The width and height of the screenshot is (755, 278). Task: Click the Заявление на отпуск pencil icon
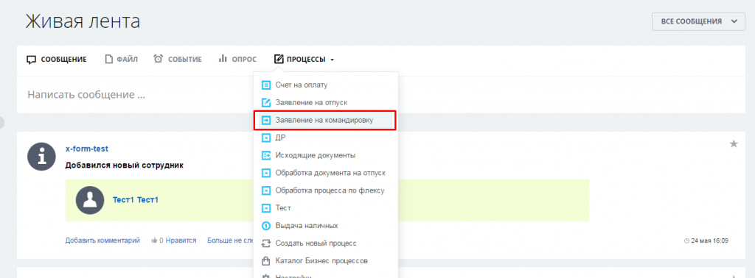(x=265, y=102)
